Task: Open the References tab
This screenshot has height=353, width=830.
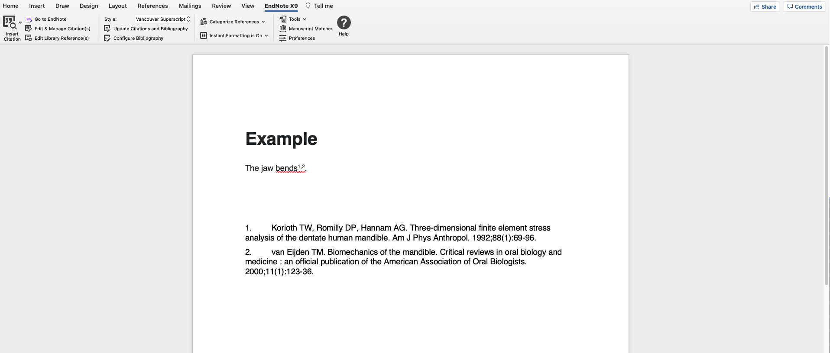Action: (153, 6)
